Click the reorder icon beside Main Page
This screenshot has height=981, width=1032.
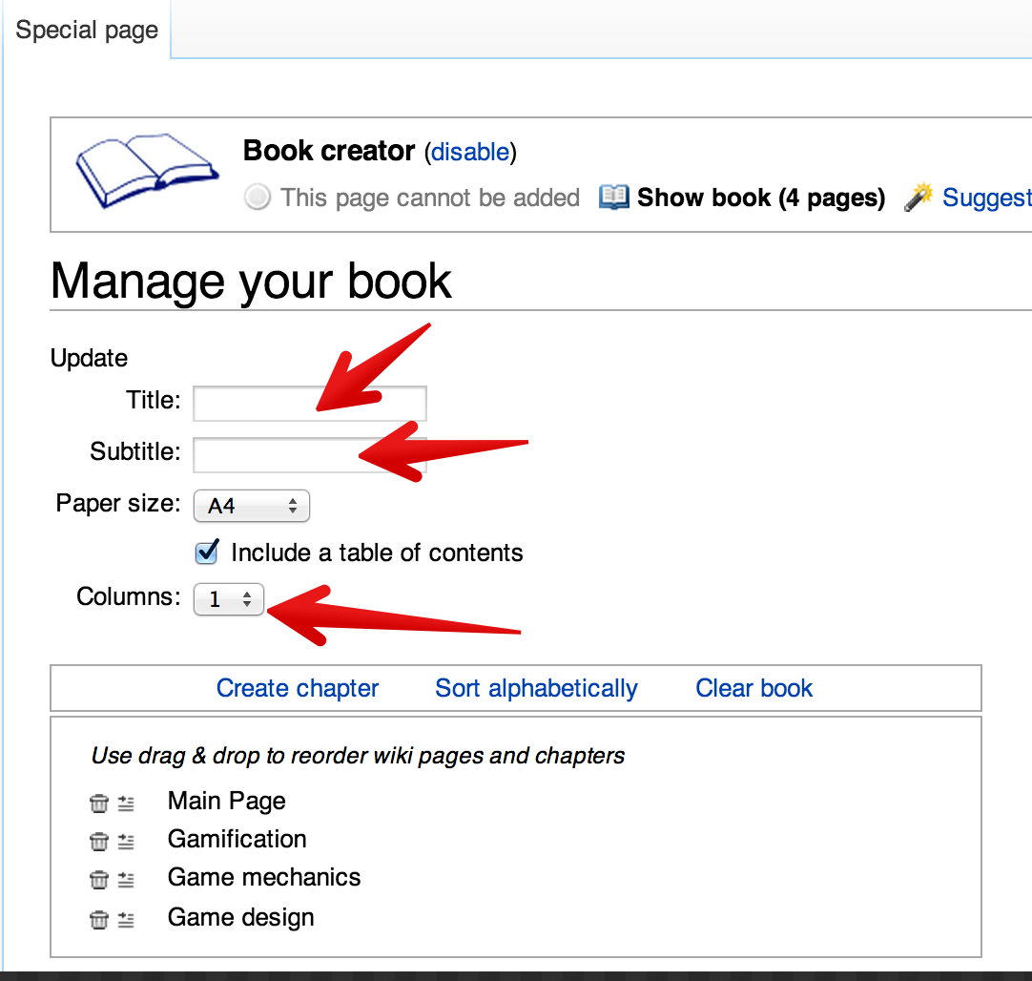pos(126,804)
